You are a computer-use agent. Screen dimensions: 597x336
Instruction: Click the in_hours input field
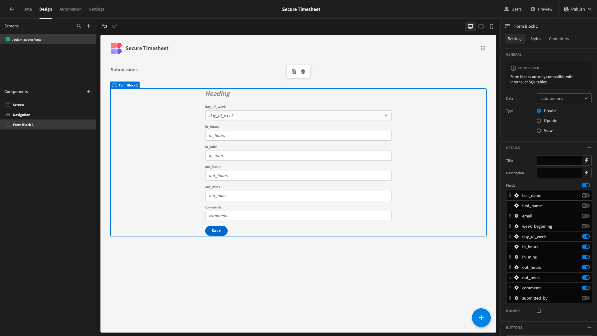[x=298, y=136]
